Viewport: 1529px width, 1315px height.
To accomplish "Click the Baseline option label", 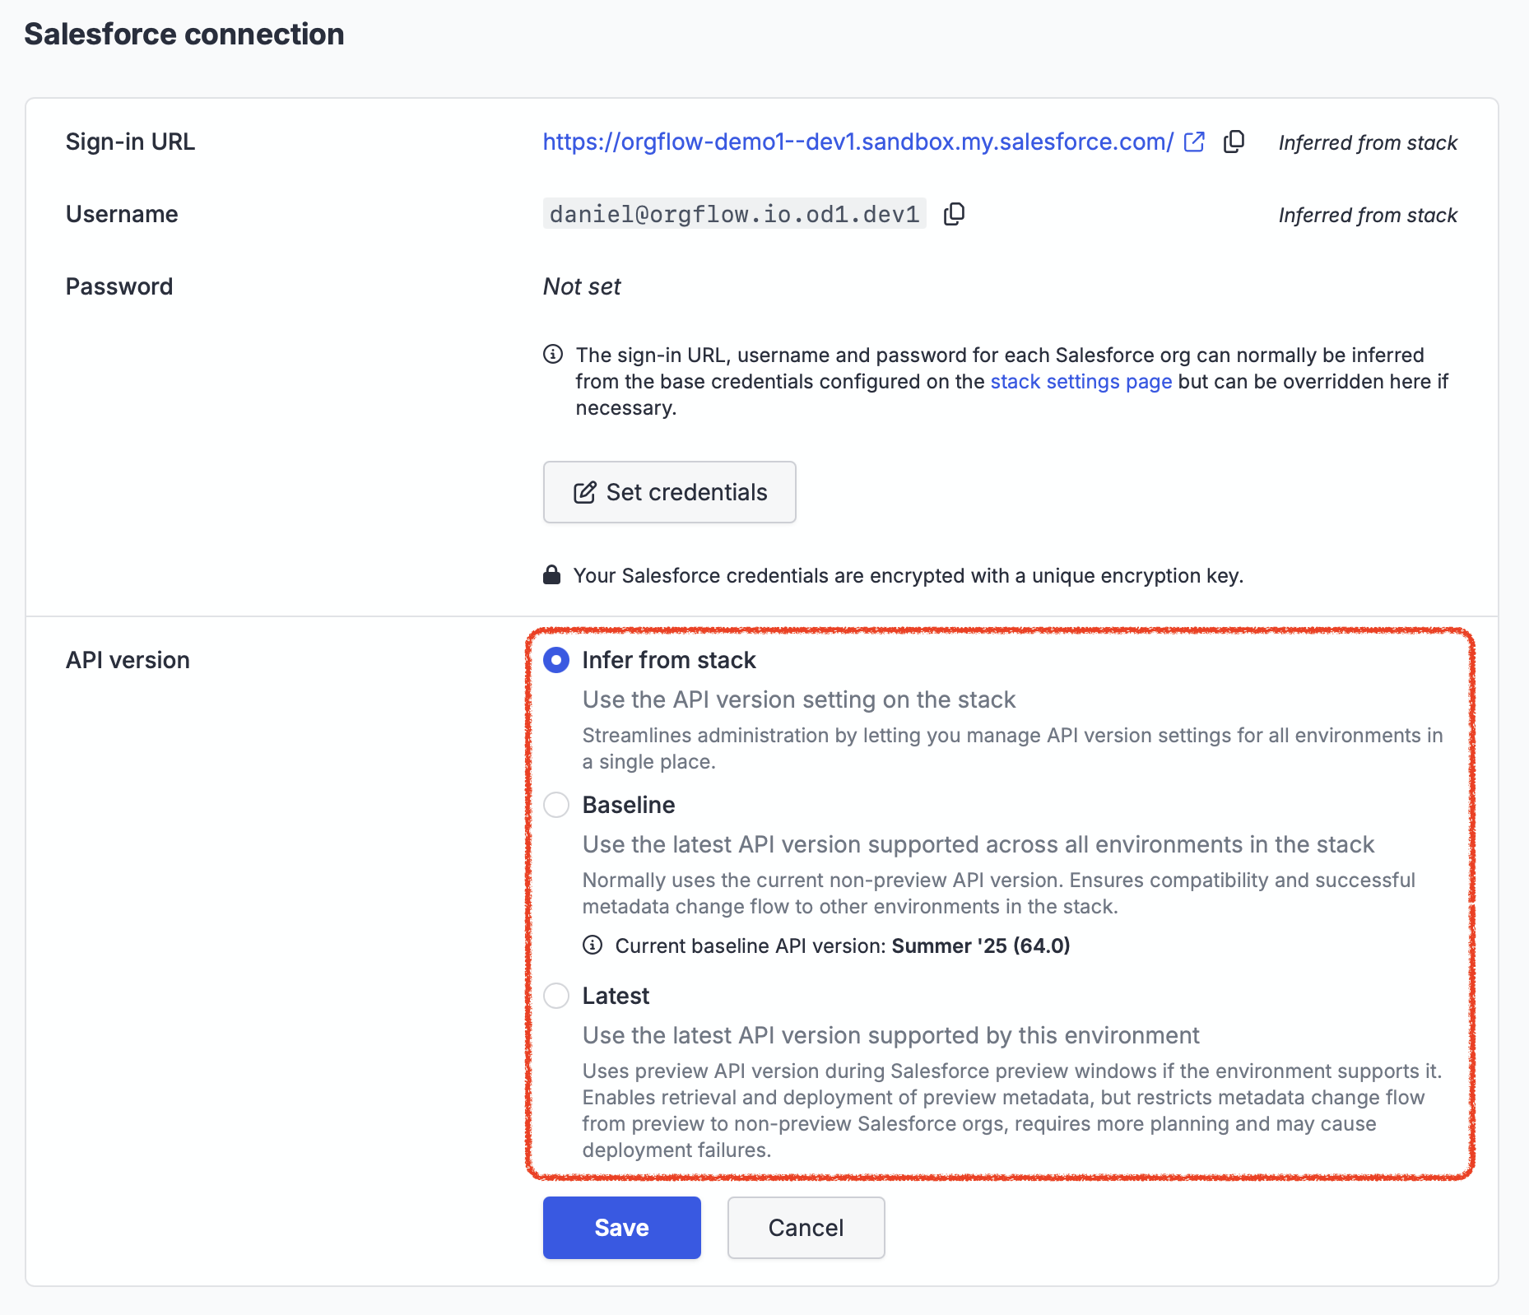I will [628, 805].
